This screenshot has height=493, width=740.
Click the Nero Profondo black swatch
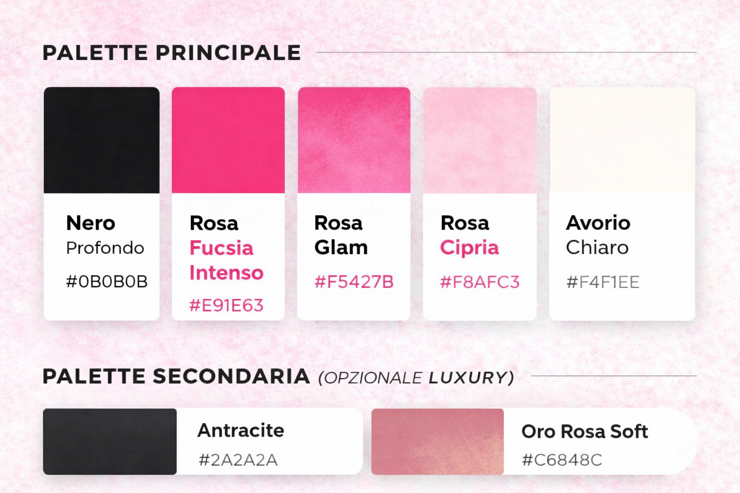click(x=101, y=140)
